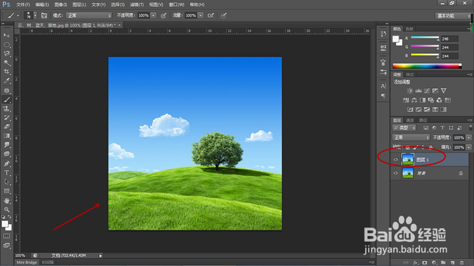Swap foreground and background colors

point(9,217)
